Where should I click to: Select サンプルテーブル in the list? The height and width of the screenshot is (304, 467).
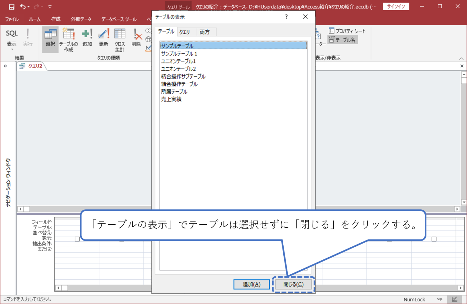tap(233, 46)
